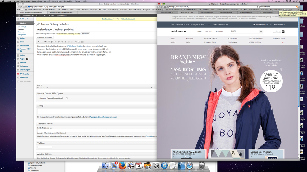Open Safari compass icon in the Dock
The image size is (307, 172).
click(189, 166)
